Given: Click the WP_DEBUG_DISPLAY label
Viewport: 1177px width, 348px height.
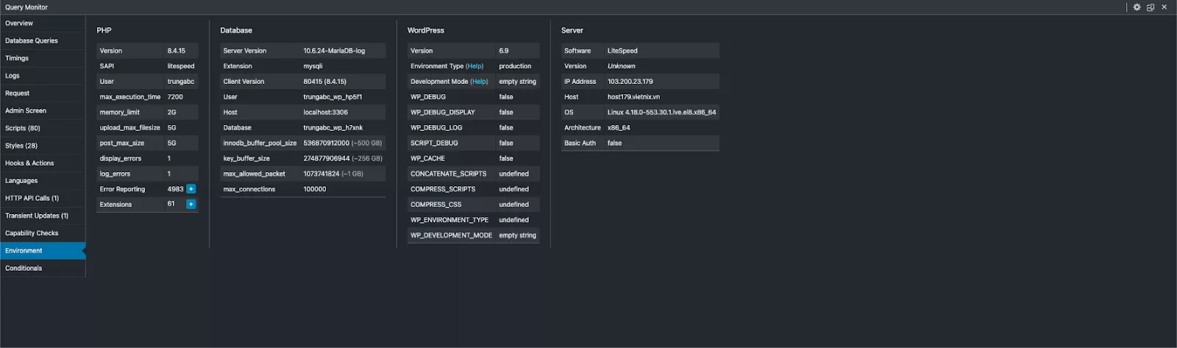Looking at the screenshot, I should pyautogui.click(x=443, y=113).
